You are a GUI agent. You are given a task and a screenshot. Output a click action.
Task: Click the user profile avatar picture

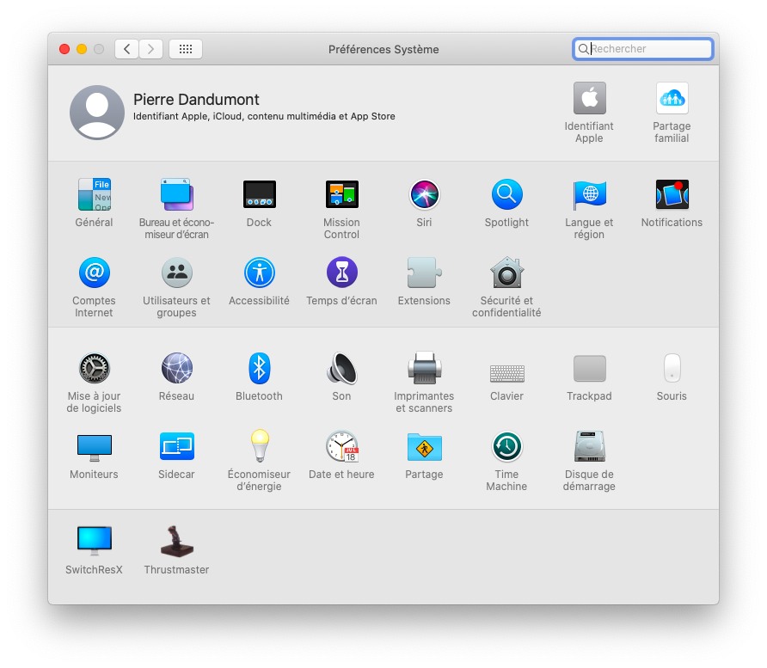97,113
